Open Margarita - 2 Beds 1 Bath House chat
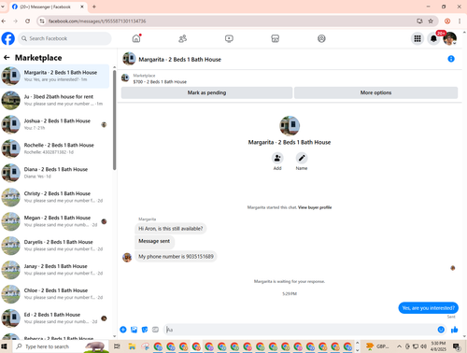This screenshot has width=467, height=353. tap(55, 76)
